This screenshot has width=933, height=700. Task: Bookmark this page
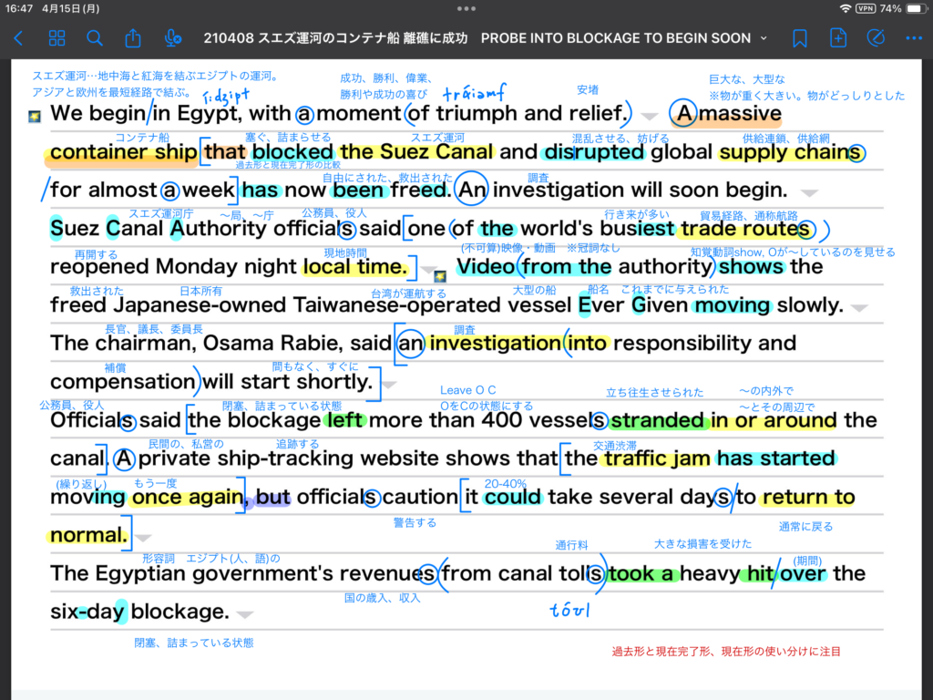[800, 38]
